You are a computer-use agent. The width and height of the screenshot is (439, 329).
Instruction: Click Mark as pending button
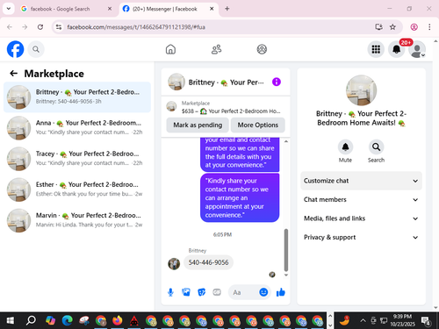198,125
